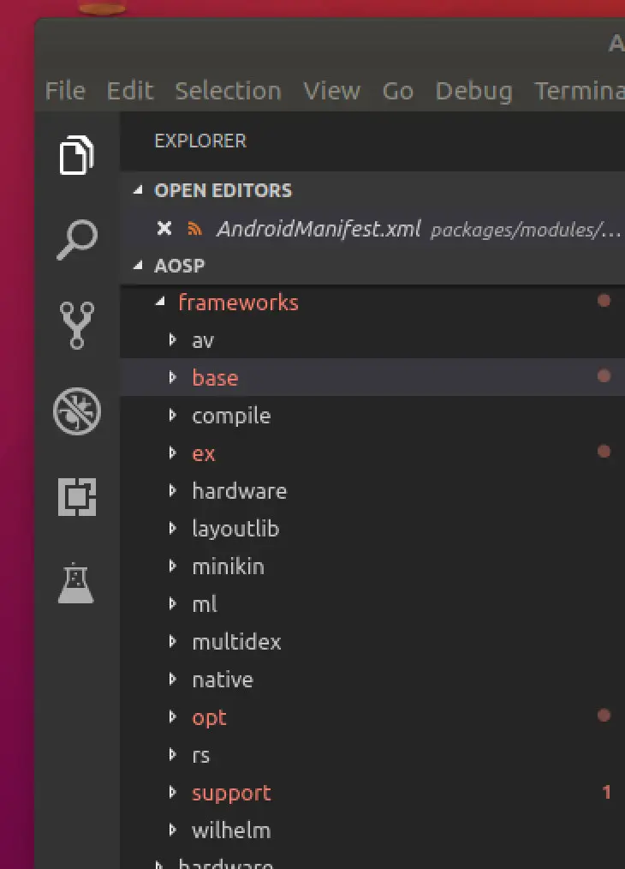Select the opt folder name
This screenshot has width=625, height=869.
click(x=209, y=718)
